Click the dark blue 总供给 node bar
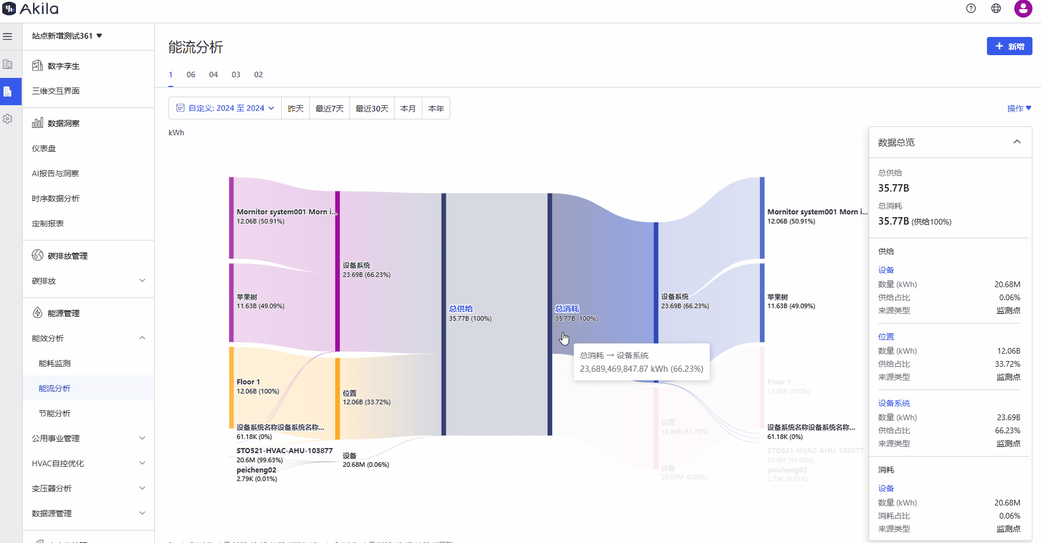 443,314
